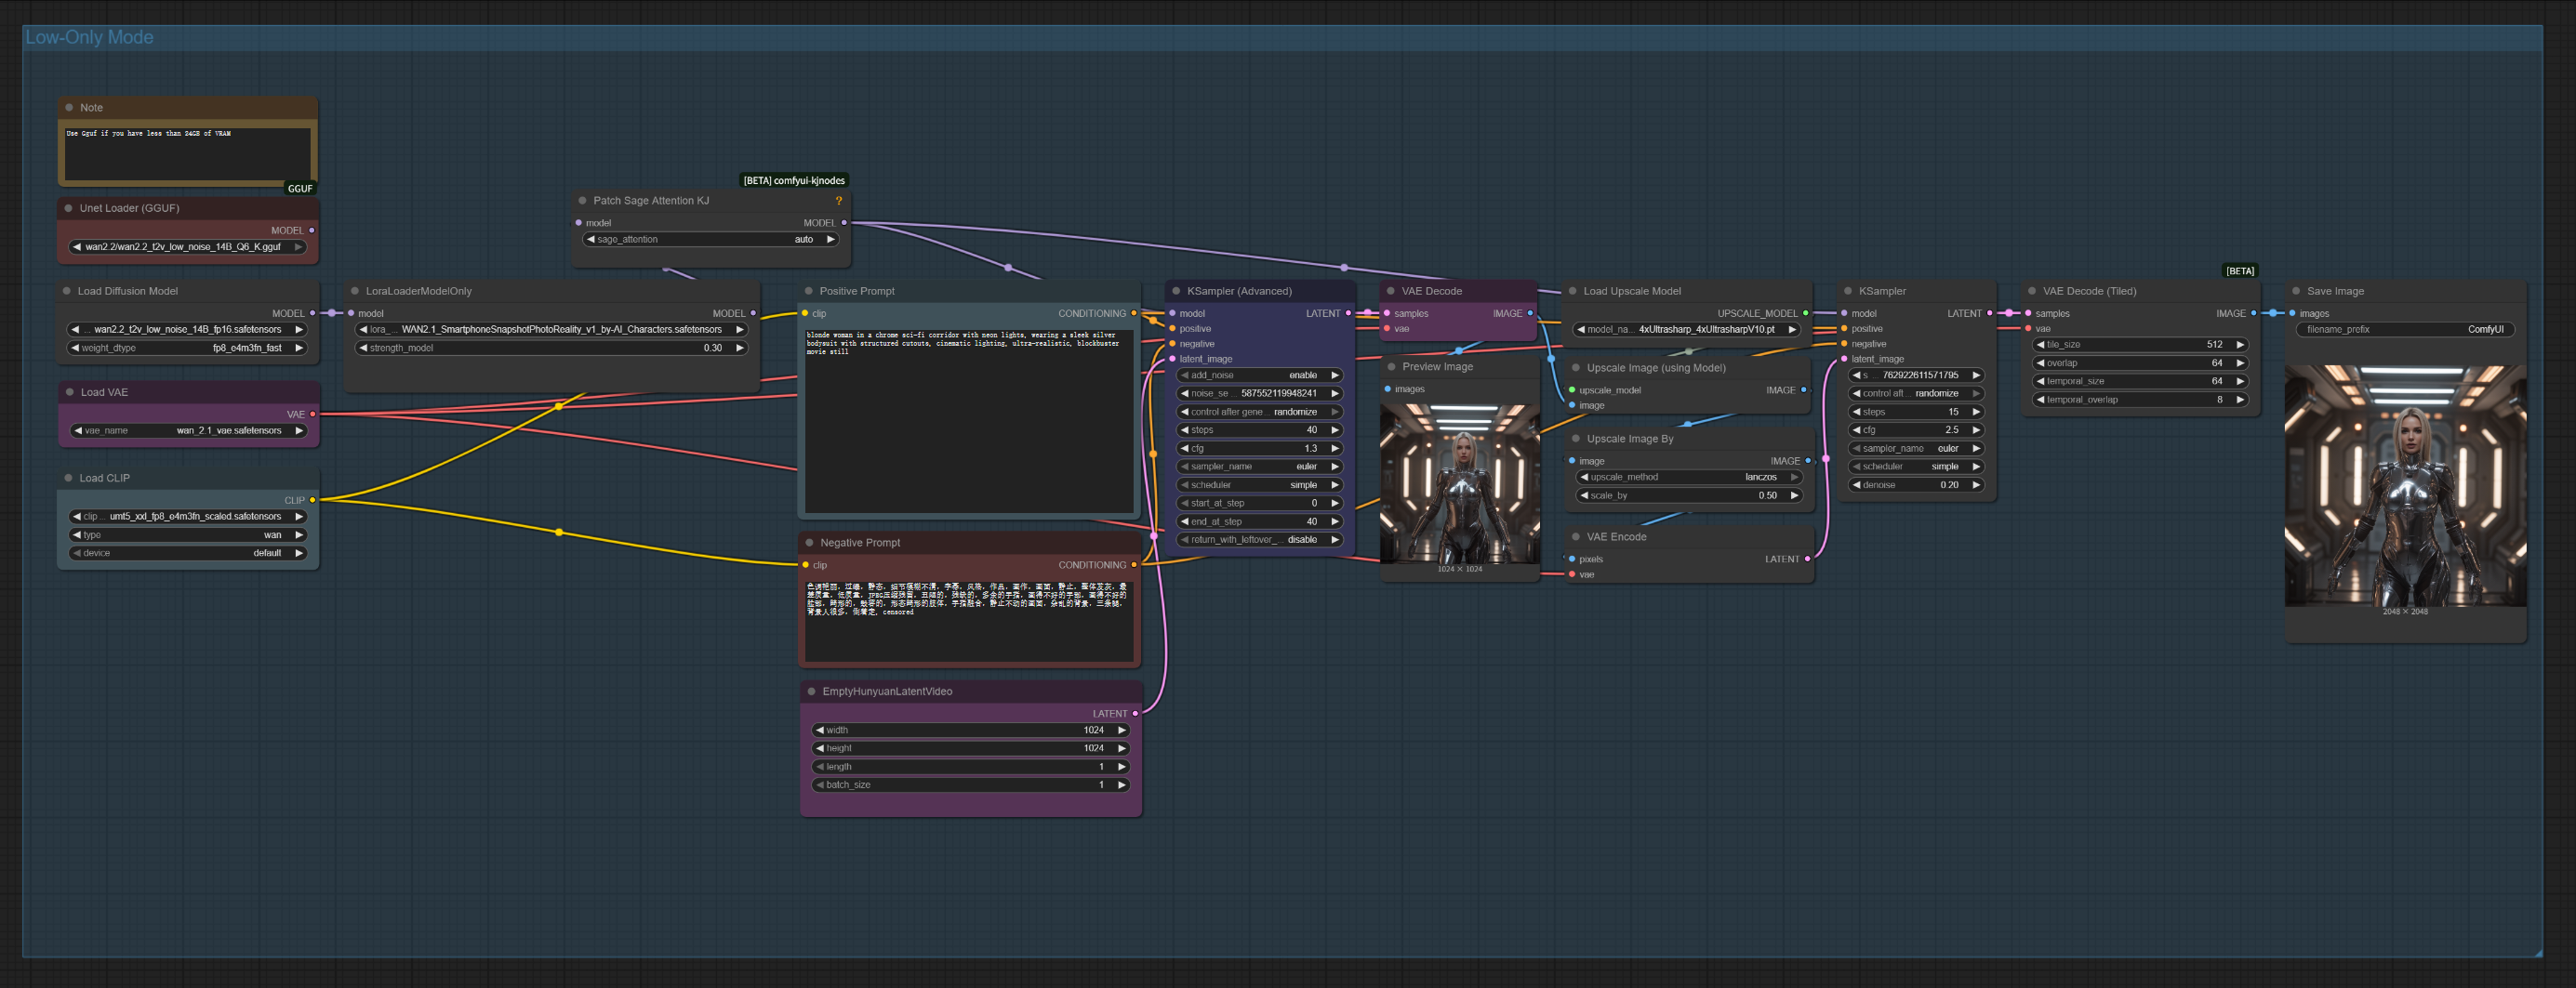Decrease cfg 1.3 in KSampler (Advanced)
The width and height of the screenshot is (2576, 988).
tap(1185, 450)
